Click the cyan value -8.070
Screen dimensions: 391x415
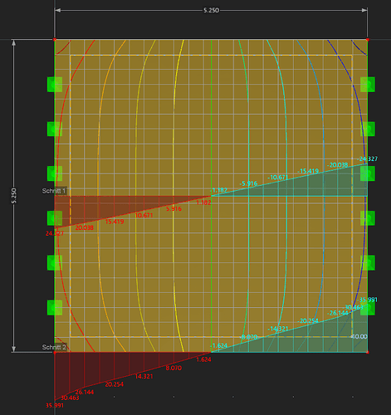click(x=248, y=337)
